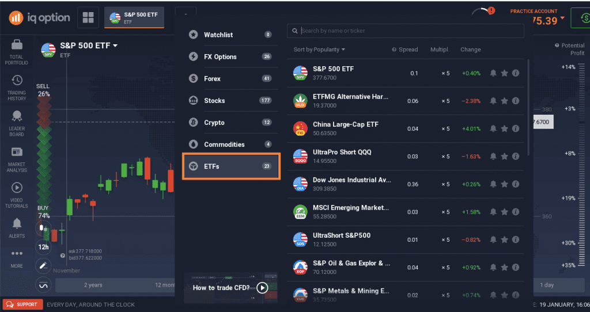The image size is (590, 312).
Task: Open the indicators icon below the pencil
Action: point(43,286)
